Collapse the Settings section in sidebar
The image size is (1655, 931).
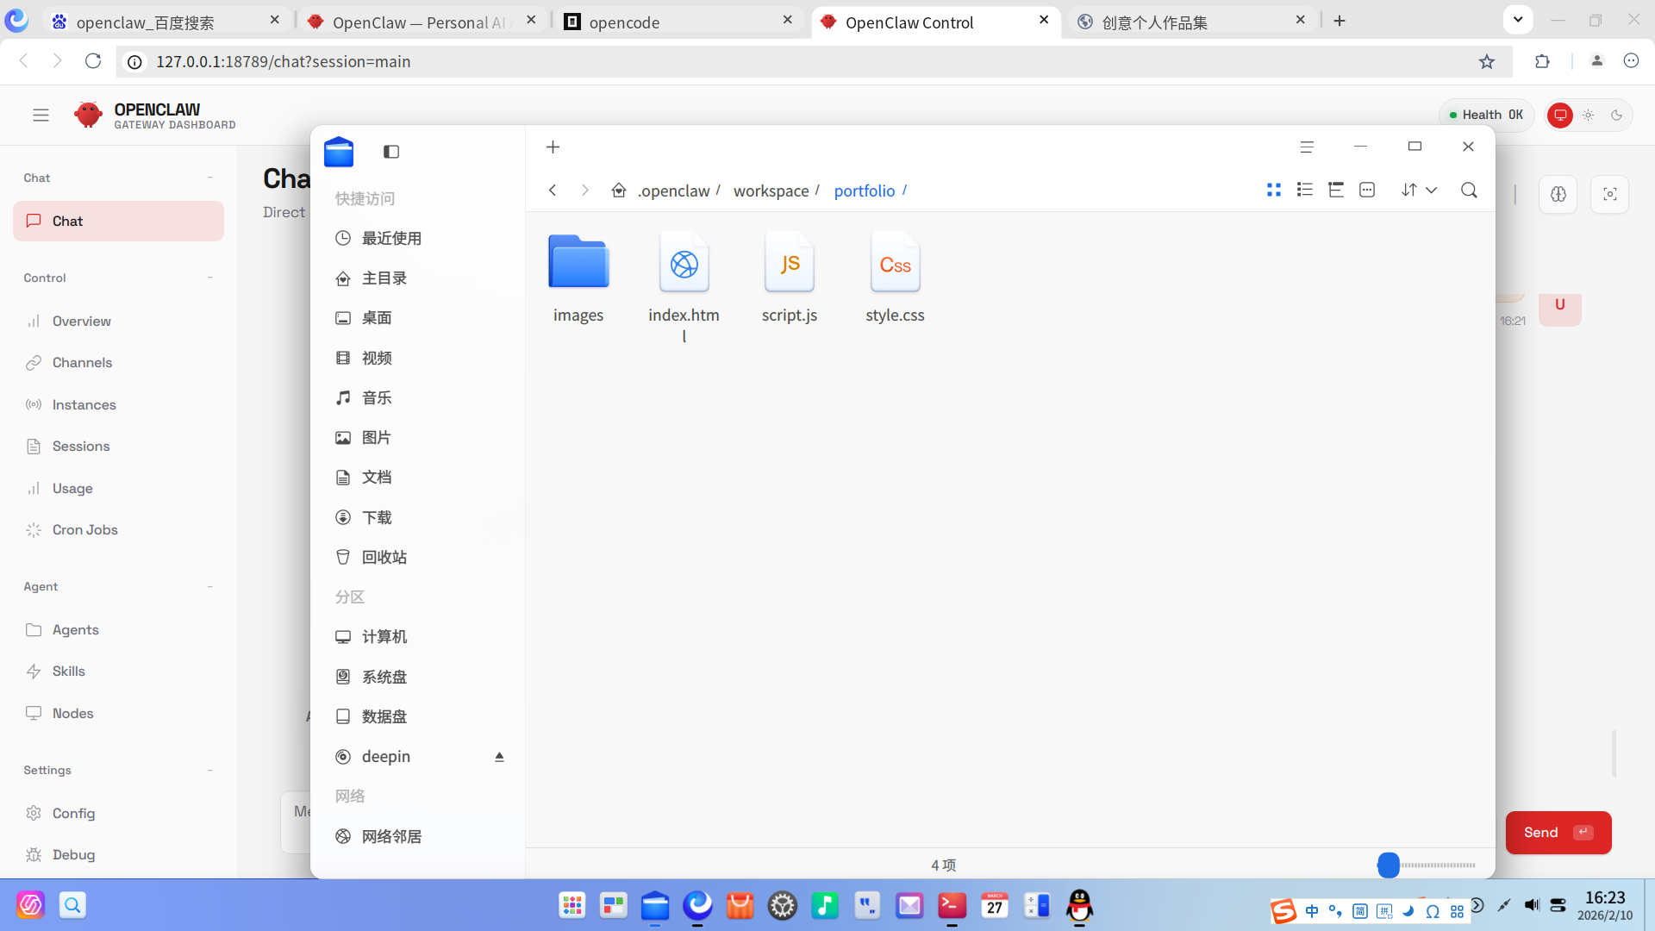coord(209,770)
